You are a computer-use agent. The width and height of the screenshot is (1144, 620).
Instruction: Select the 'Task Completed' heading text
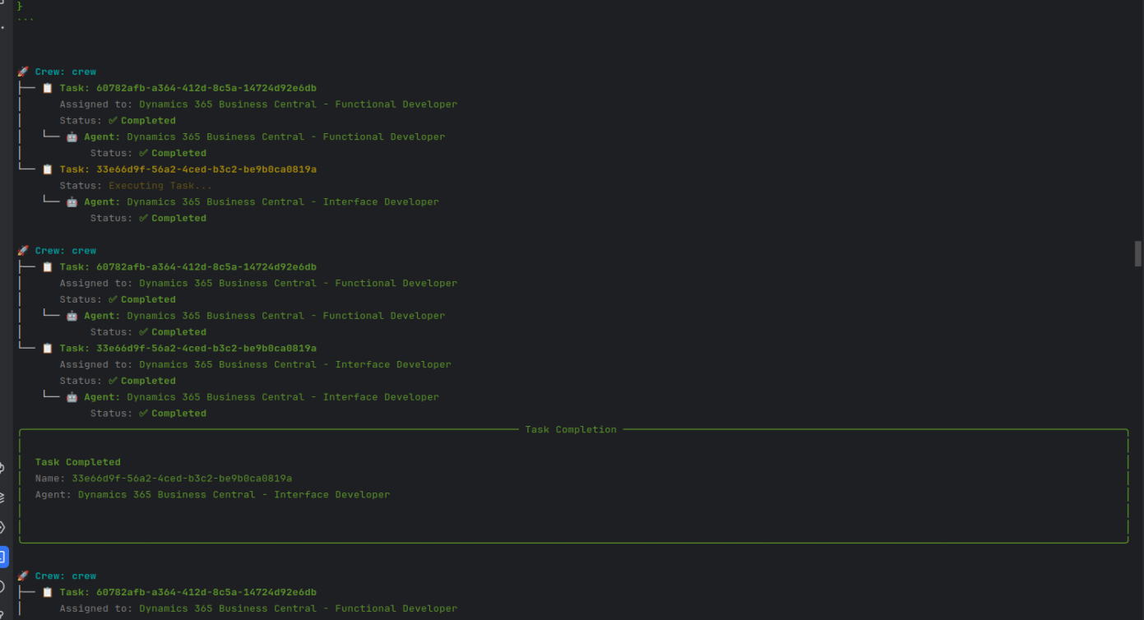[77, 462]
